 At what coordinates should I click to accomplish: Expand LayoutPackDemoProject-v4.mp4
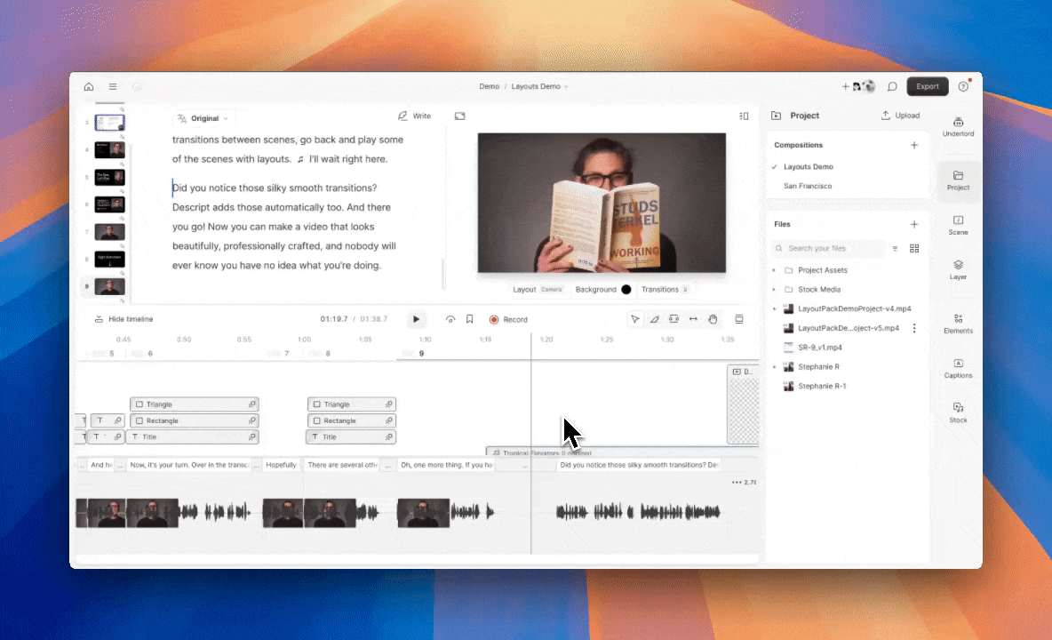pyautogui.click(x=774, y=309)
